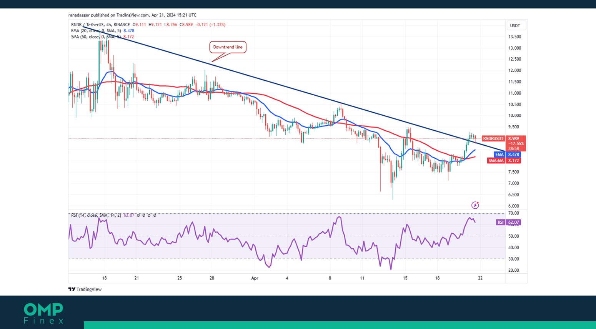The height and width of the screenshot is (329, 596).
Task: Click the TradingView logo below the chart
Action: point(85,289)
